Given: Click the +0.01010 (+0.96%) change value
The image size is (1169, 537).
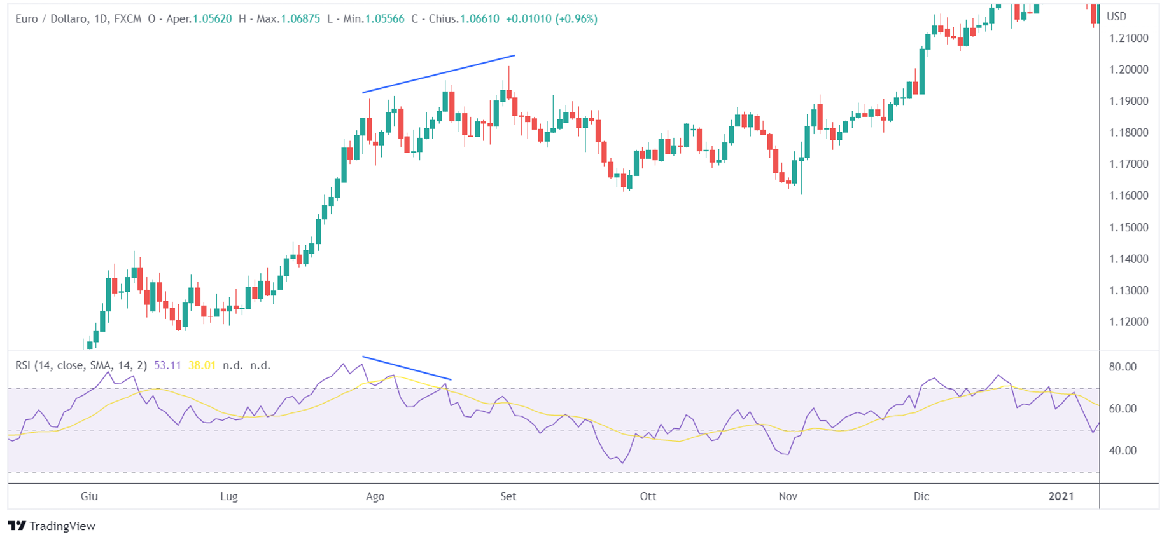Looking at the screenshot, I should pyautogui.click(x=552, y=19).
